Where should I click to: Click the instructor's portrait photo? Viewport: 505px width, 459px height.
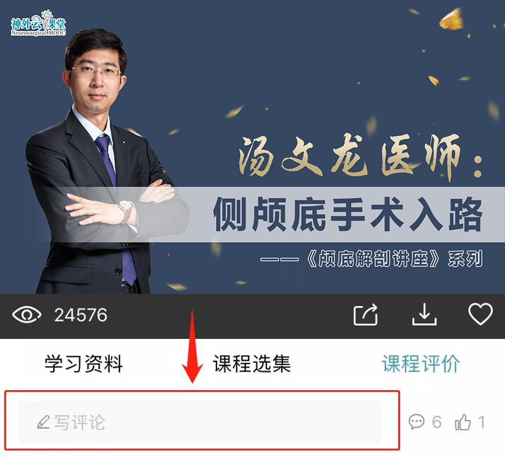[106, 161]
